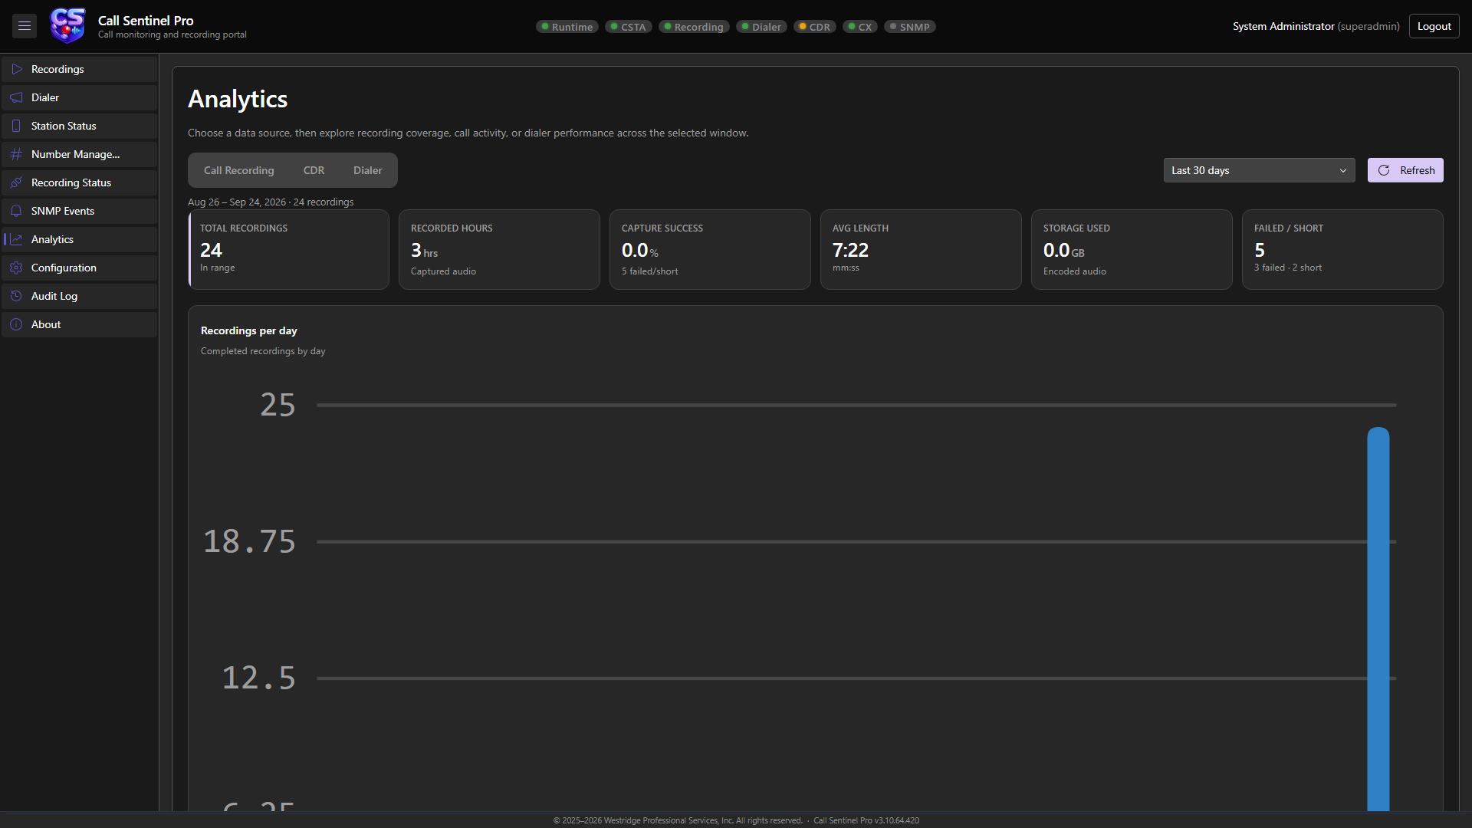The width and height of the screenshot is (1472, 828).
Task: Select Audit Log in the sidebar
Action: (x=80, y=296)
